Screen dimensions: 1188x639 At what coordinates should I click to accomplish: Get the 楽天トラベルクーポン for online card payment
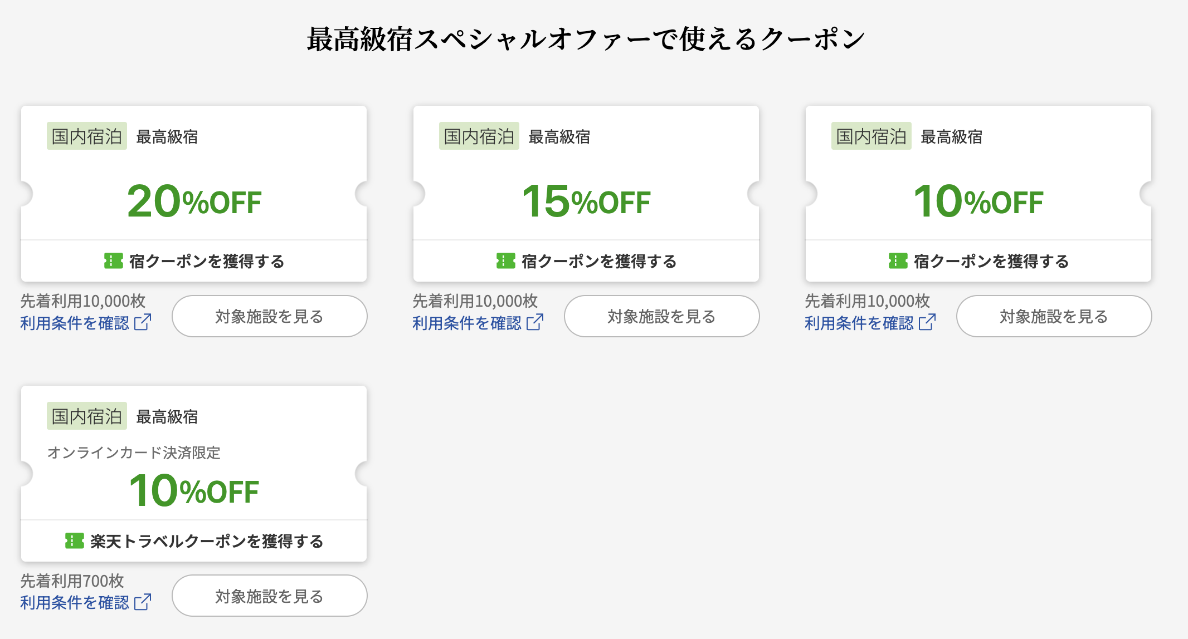click(x=206, y=541)
